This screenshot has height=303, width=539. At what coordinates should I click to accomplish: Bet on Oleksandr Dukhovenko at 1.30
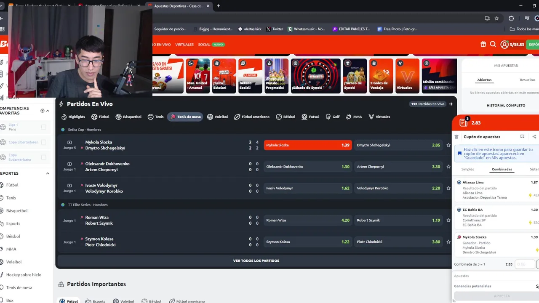click(308, 167)
